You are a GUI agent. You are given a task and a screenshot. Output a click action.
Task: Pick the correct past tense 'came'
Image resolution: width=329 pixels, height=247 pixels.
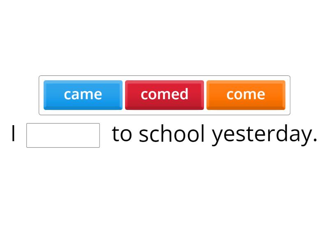83,95
